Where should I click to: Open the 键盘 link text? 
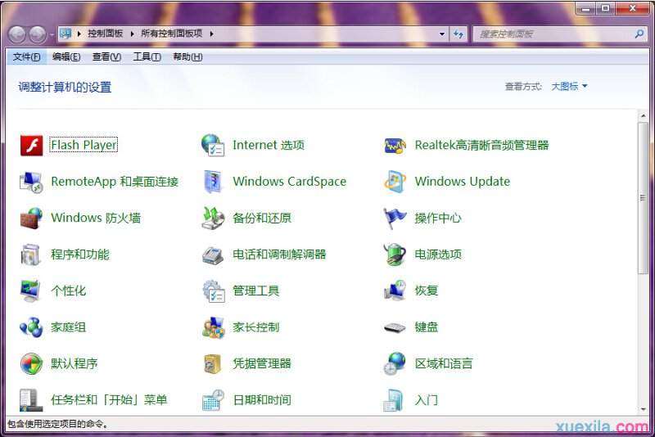(x=427, y=327)
